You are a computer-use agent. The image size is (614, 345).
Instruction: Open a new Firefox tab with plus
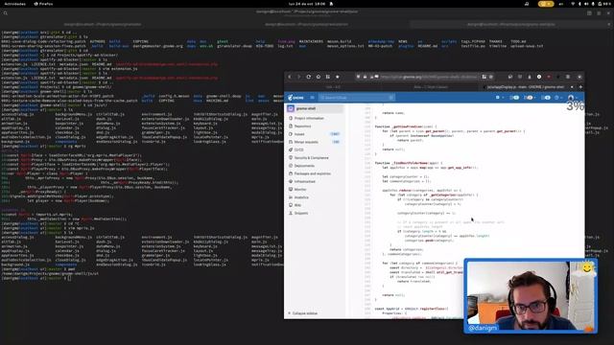[580, 87]
